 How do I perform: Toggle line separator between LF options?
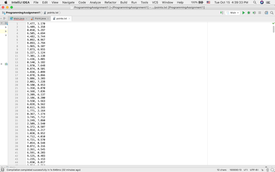click(x=245, y=170)
